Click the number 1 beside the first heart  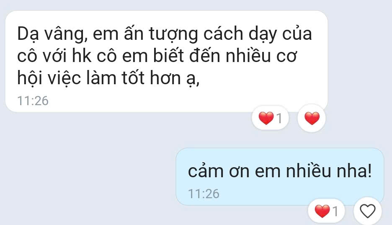[279, 118]
